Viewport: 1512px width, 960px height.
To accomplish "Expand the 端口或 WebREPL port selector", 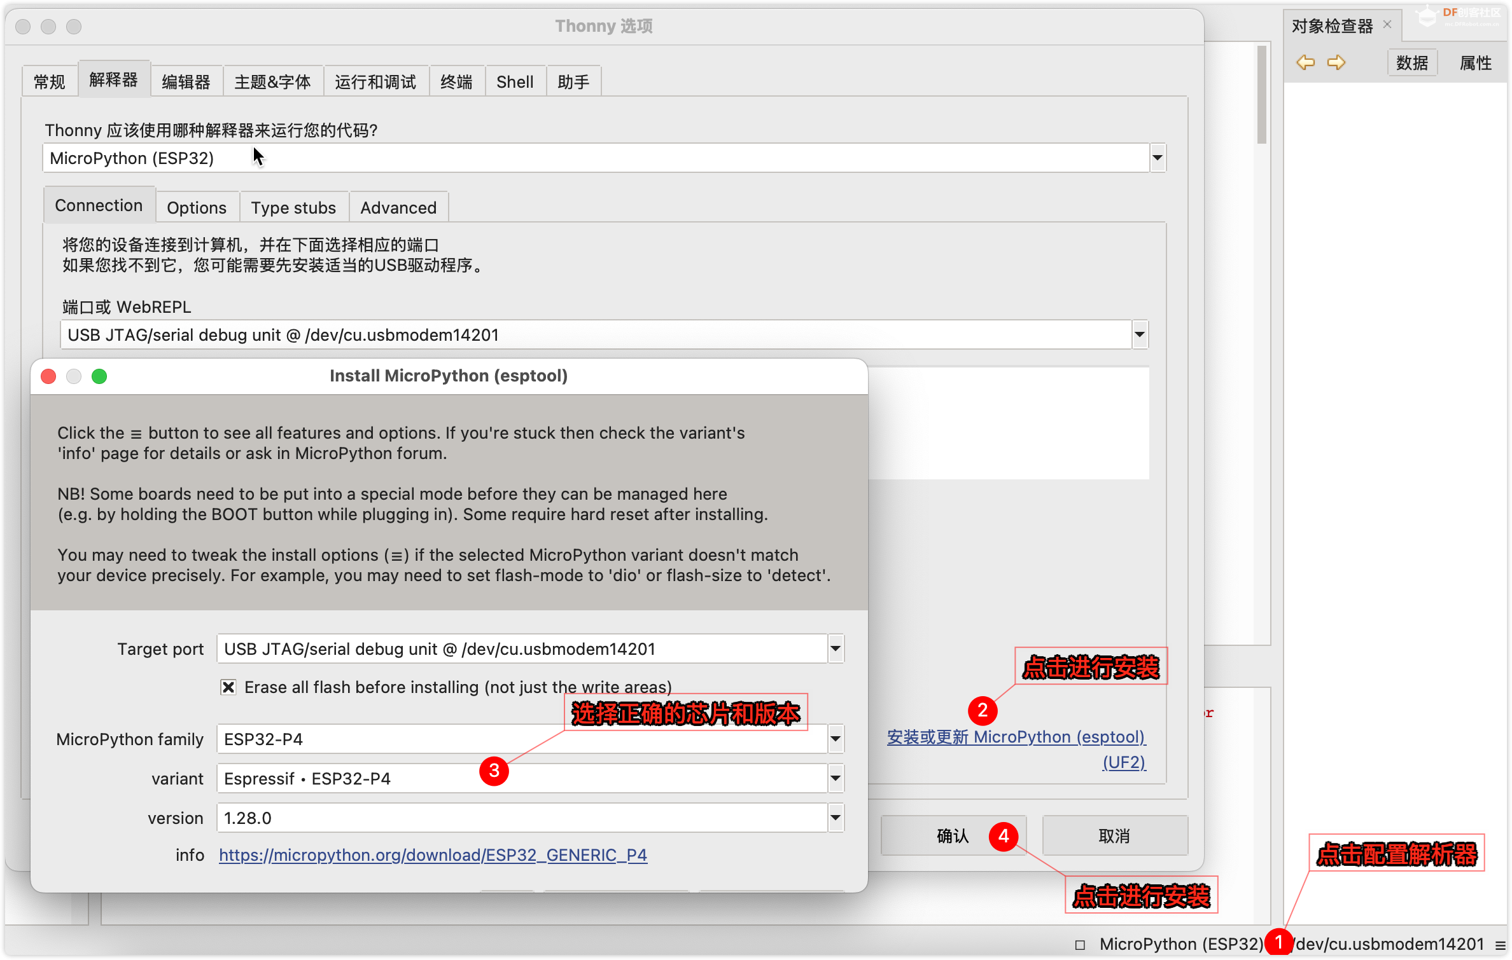I will click(1140, 334).
